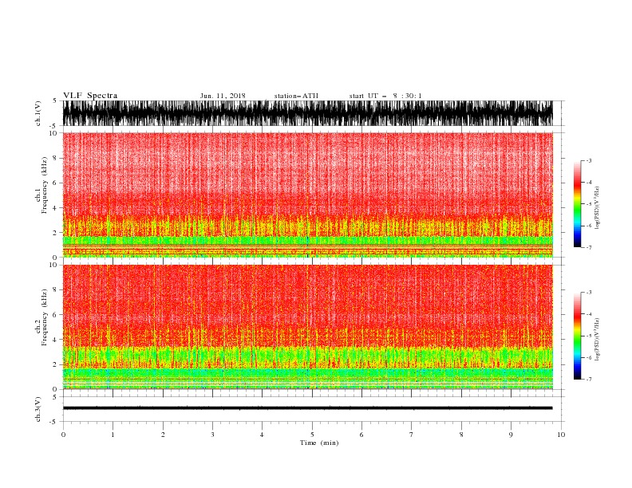The image size is (632, 488).
Task: Click the "start UT = 8 :30: 1" text
Action: (x=385, y=96)
